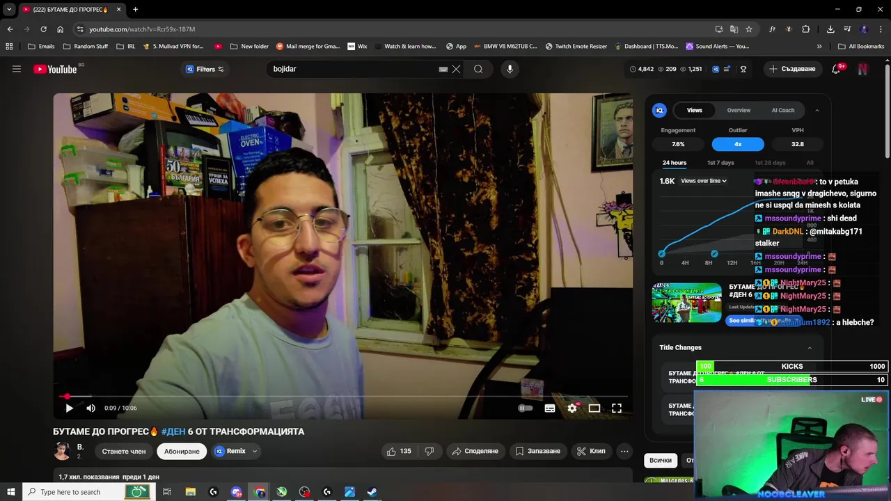Open the channel avatar below the video
Viewport: 891px width, 501px height.
(x=62, y=451)
